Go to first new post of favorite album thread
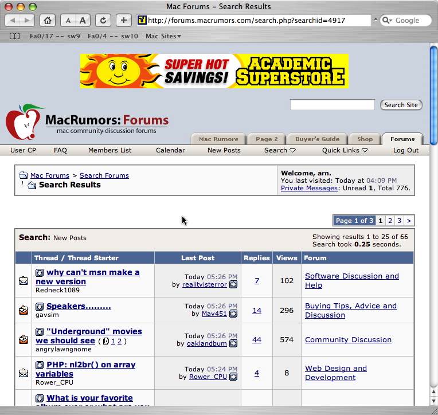This screenshot has width=438, height=415. click(40, 398)
